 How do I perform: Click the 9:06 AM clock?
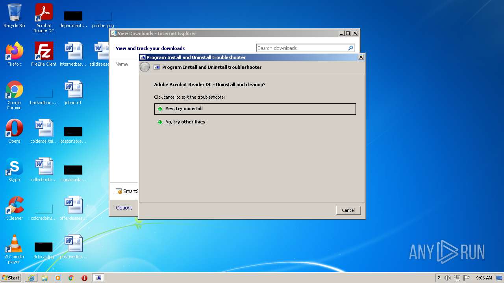(484, 278)
